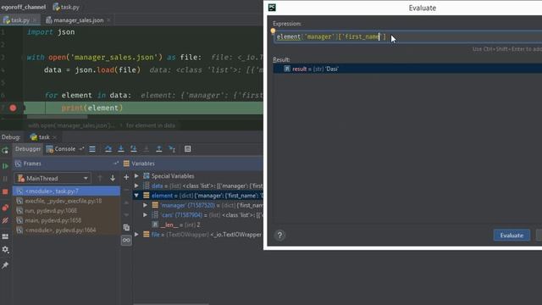Viewport: 542px width, 305px height.
Task: Open View Breakpoints red circles icon
Action: pyautogui.click(x=5, y=208)
